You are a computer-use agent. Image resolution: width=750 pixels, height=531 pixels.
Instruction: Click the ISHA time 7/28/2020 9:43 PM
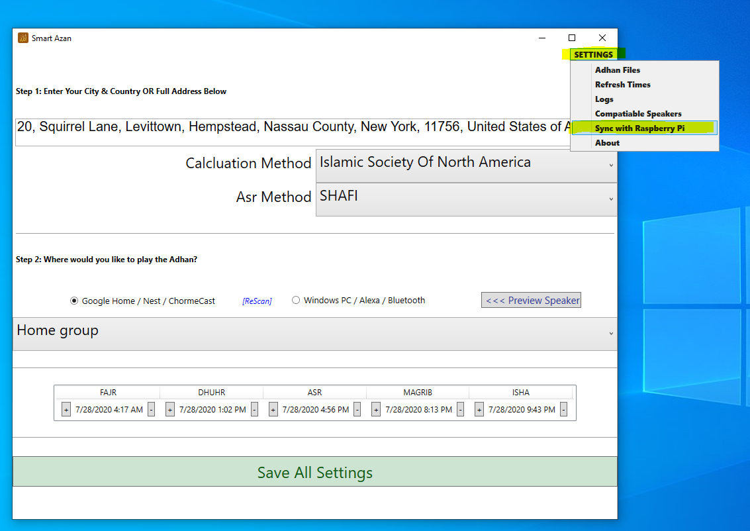pos(522,409)
